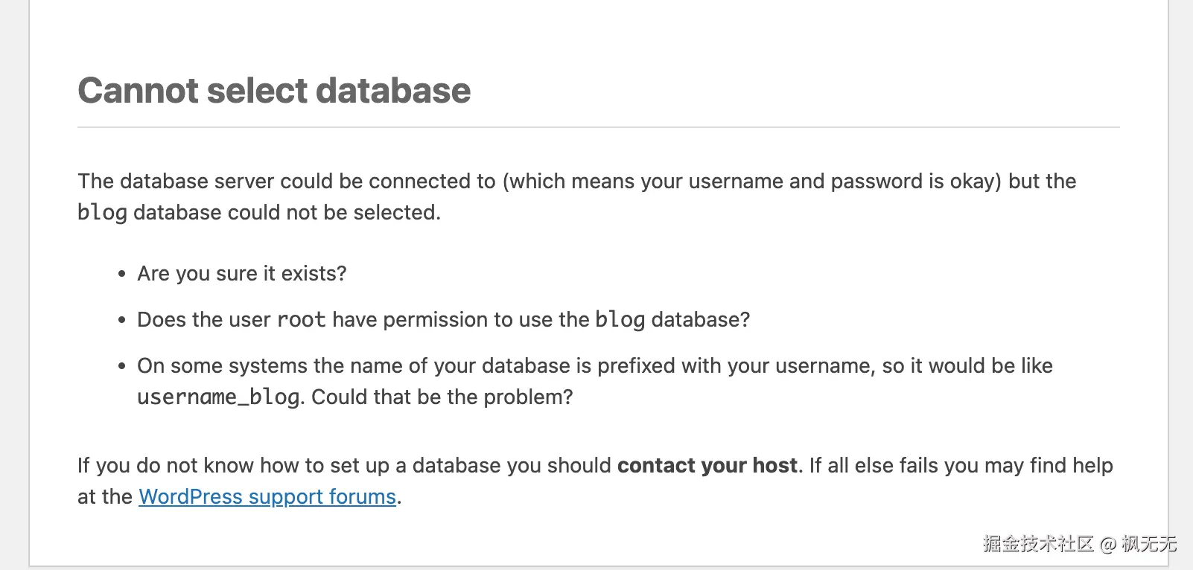
Task: Click the bullet dot before "On some systems"
Action: click(122, 367)
